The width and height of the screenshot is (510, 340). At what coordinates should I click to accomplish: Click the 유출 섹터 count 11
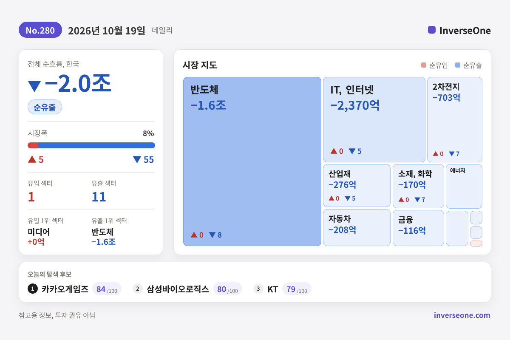point(99,197)
